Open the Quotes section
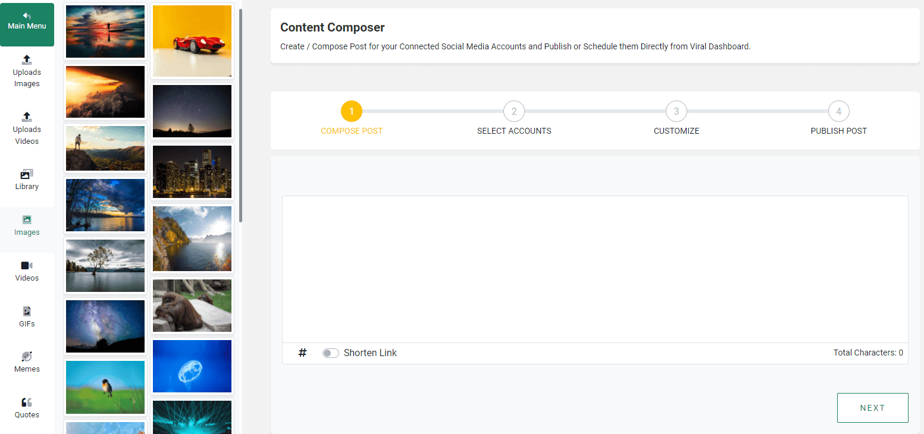Viewport: 924px width, 434px height. (27, 408)
